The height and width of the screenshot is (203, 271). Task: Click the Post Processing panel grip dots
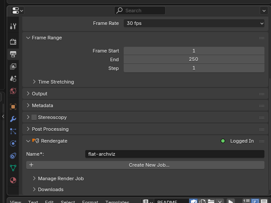pyautogui.click(x=262, y=129)
